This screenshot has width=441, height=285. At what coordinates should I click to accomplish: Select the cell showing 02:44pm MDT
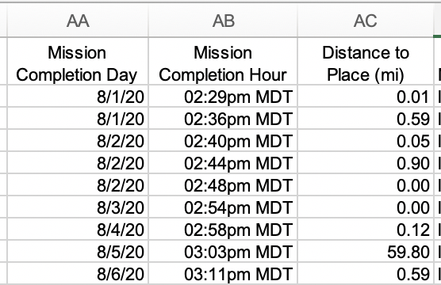[223, 163]
